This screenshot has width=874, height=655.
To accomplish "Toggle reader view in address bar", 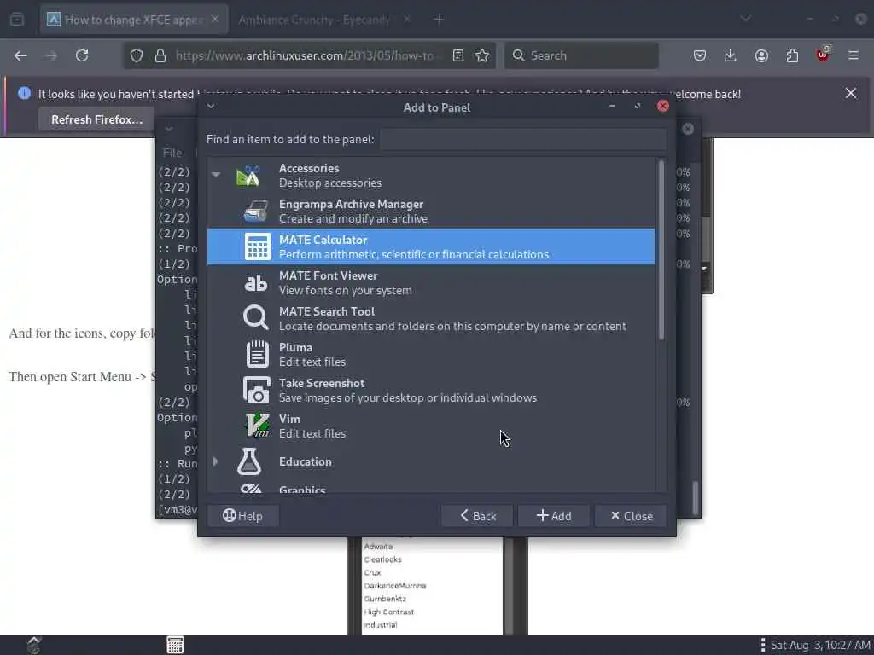I will pyautogui.click(x=458, y=55).
